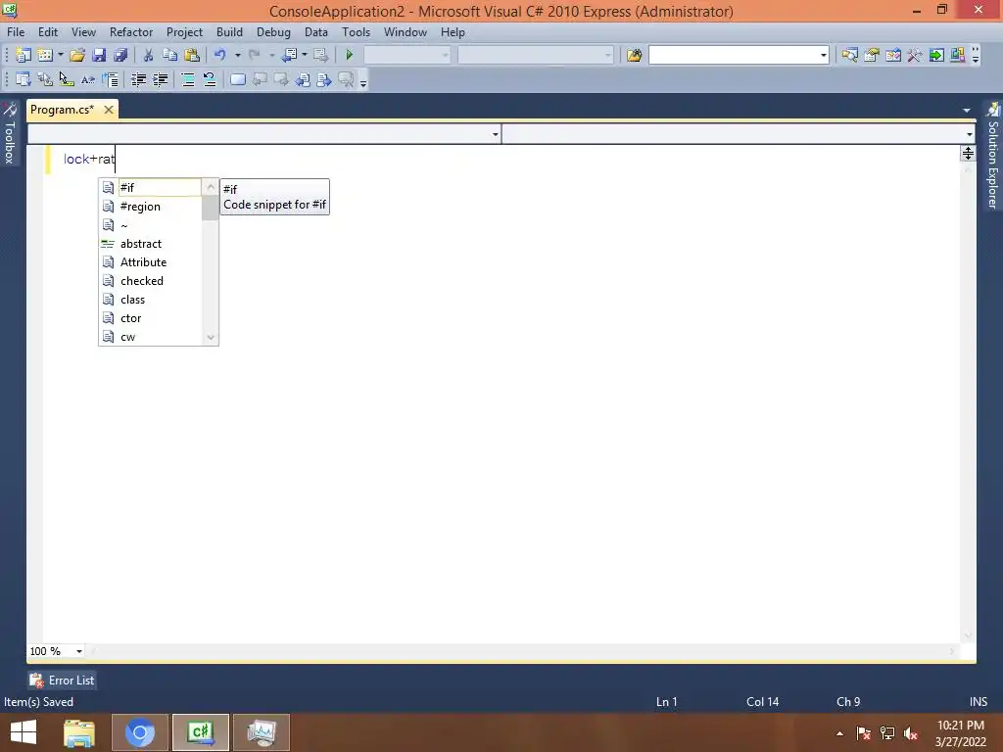This screenshot has width=1003, height=752.
Task: Click the Find in Files icon
Action: (x=634, y=55)
